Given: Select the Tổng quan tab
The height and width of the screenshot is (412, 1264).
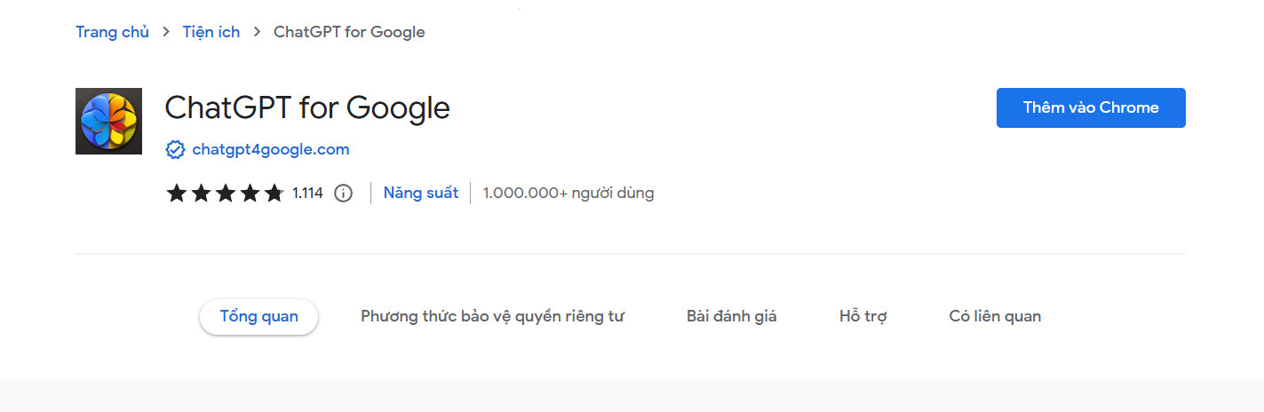Looking at the screenshot, I should click(258, 316).
